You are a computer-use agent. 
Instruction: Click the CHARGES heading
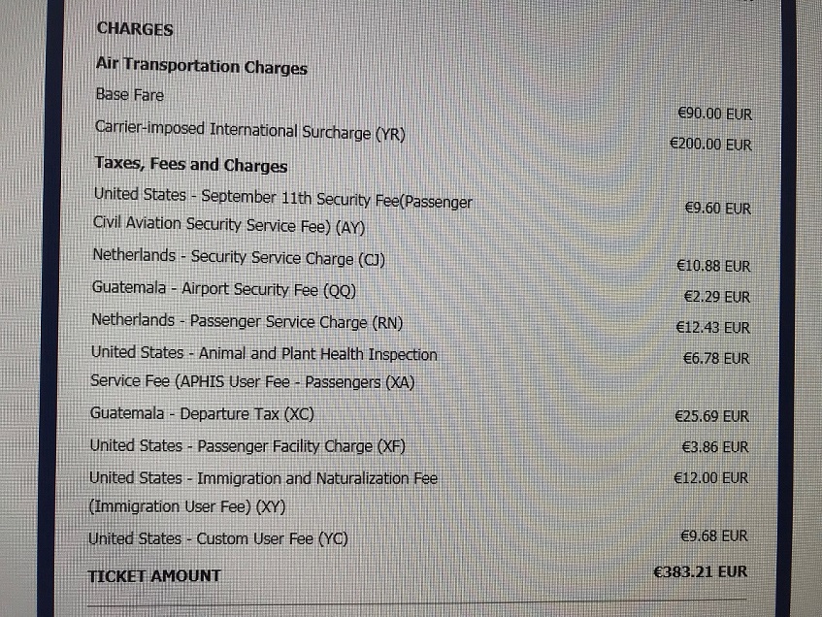tap(135, 29)
